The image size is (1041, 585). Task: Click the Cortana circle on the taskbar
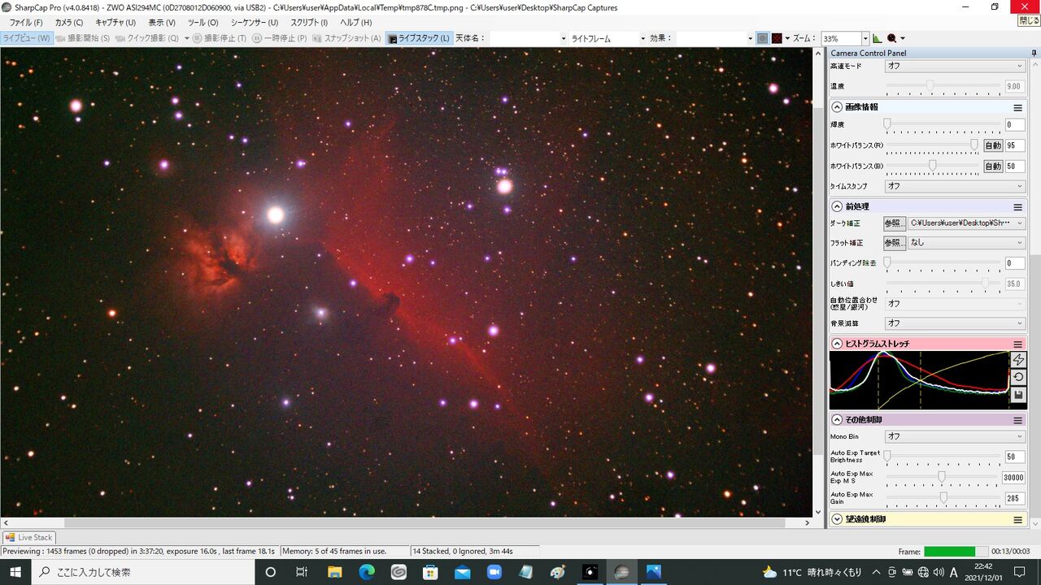coord(271,572)
